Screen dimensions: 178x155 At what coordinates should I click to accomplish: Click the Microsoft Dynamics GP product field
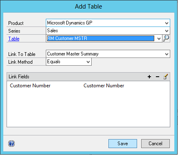point(108,23)
